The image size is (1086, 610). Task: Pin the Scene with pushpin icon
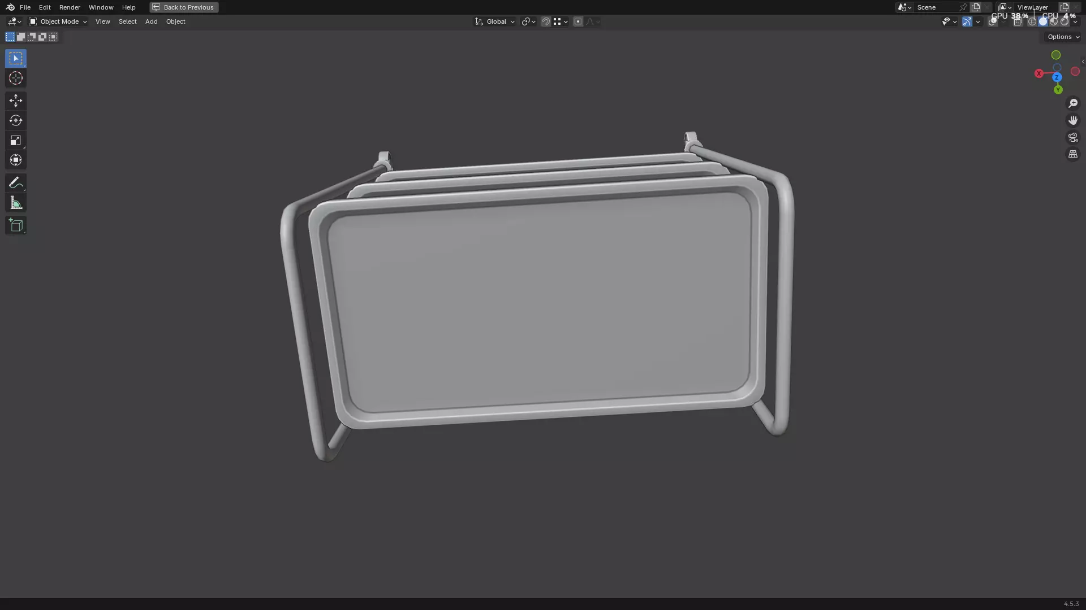tap(963, 7)
